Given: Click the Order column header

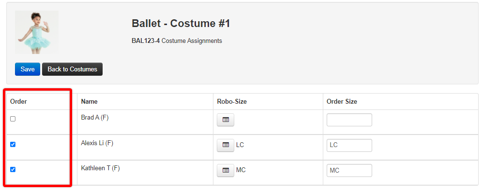Looking at the screenshot, I should (x=18, y=102).
